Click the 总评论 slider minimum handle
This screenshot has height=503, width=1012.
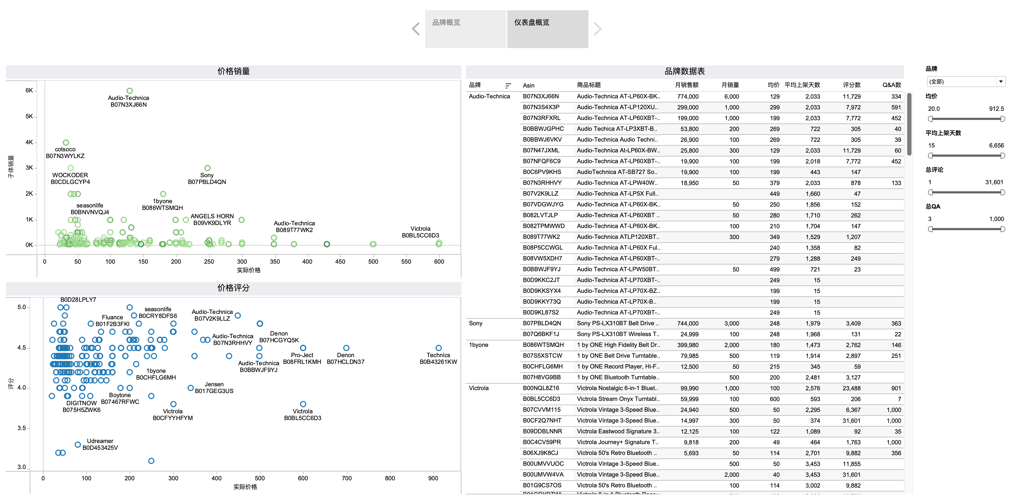click(930, 192)
